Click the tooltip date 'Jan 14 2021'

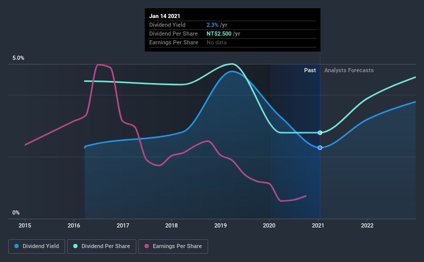click(x=165, y=16)
